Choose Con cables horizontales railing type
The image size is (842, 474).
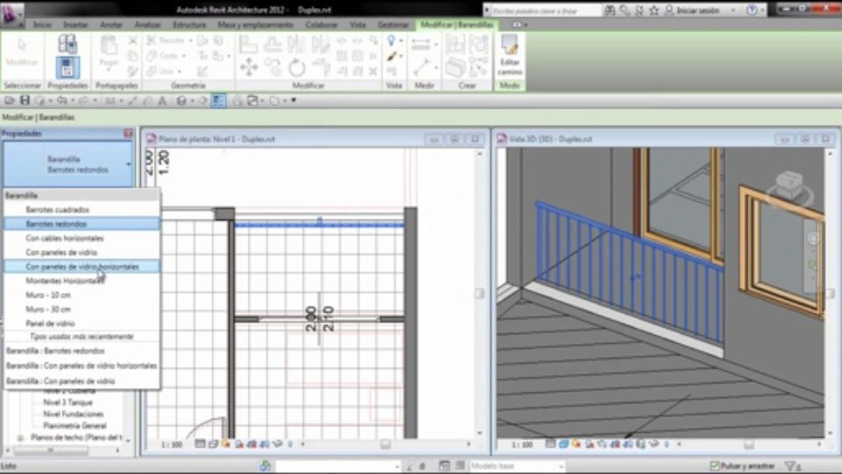[82, 238]
